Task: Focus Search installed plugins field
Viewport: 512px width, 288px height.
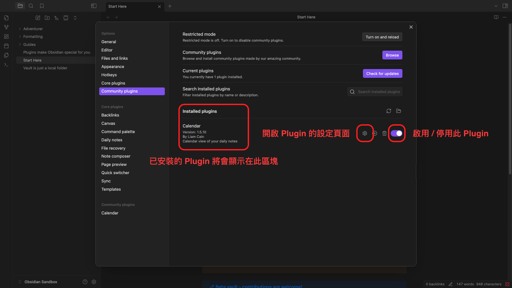Action: point(375,92)
